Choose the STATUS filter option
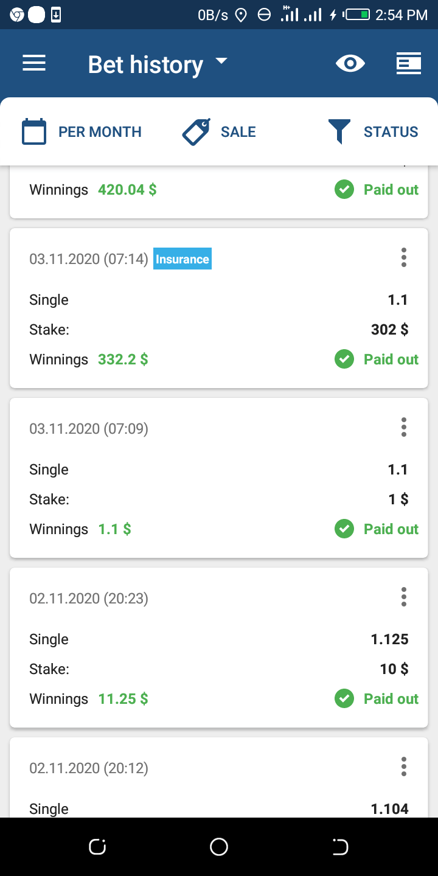Viewport: 438px width, 876px height. pyautogui.click(x=391, y=132)
